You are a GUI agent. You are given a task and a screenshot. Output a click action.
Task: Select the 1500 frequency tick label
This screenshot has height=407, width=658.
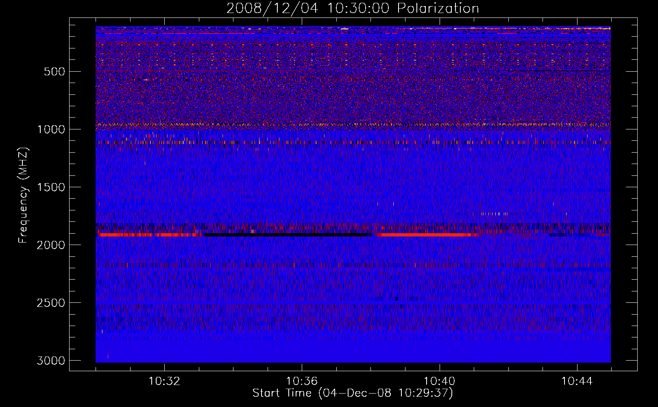click(51, 187)
